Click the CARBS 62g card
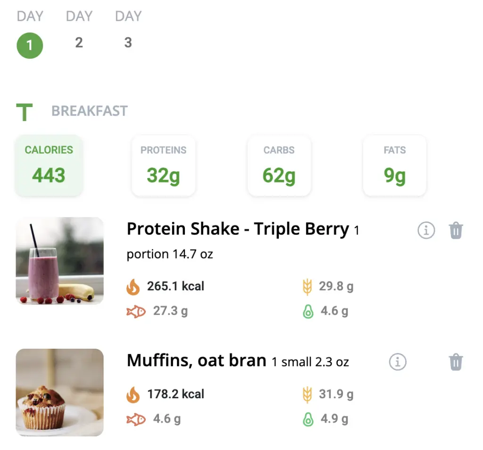This screenshot has height=450, width=483. tap(279, 165)
